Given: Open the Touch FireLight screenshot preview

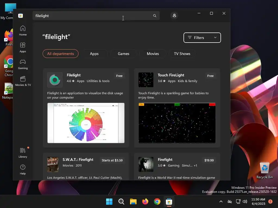Looking at the screenshot, I should [177, 123].
